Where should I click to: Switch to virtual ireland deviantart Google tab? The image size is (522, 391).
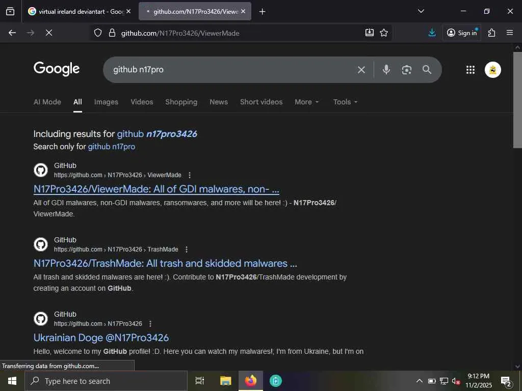click(79, 11)
